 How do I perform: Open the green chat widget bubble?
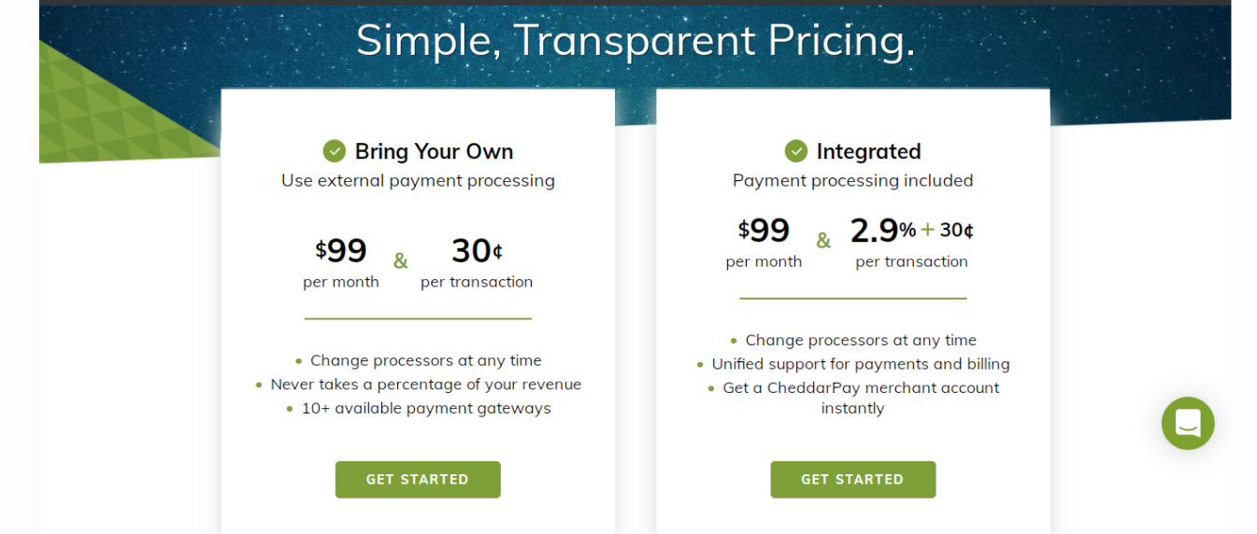pos(1188,423)
